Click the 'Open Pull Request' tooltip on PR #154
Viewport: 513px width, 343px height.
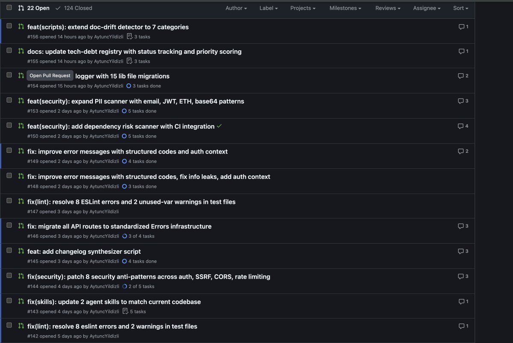coord(50,76)
